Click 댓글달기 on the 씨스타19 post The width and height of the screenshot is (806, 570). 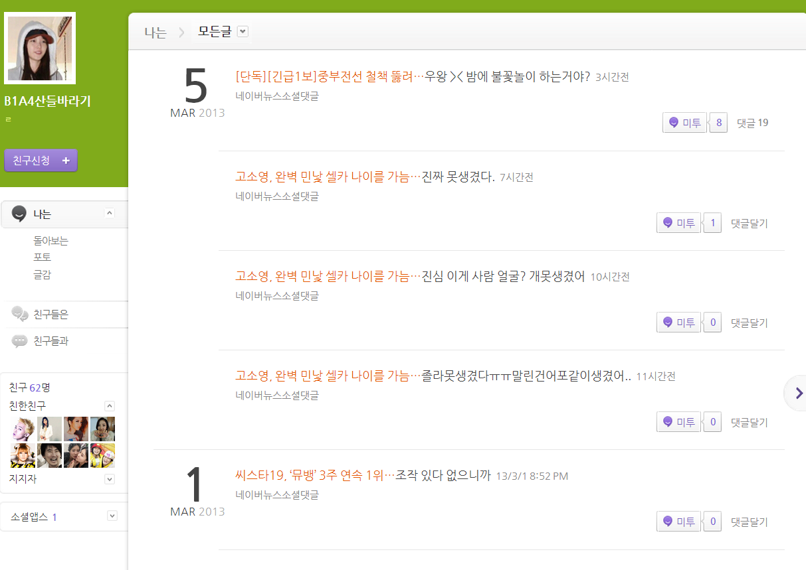750,522
